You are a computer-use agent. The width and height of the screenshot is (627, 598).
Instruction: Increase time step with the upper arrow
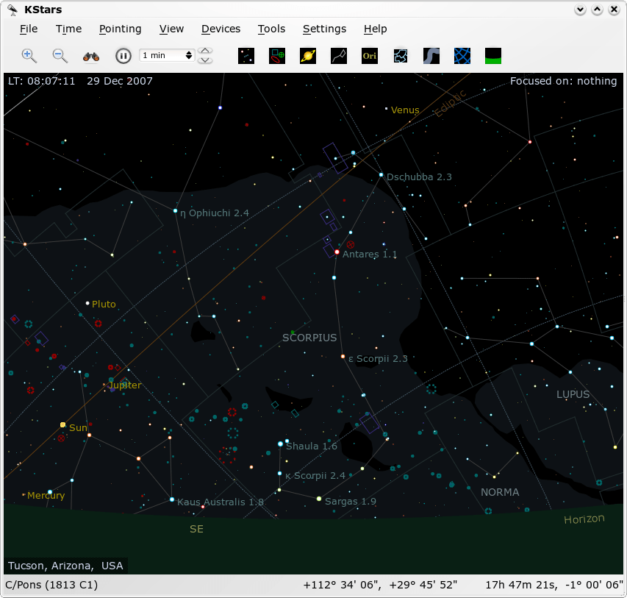click(206, 51)
